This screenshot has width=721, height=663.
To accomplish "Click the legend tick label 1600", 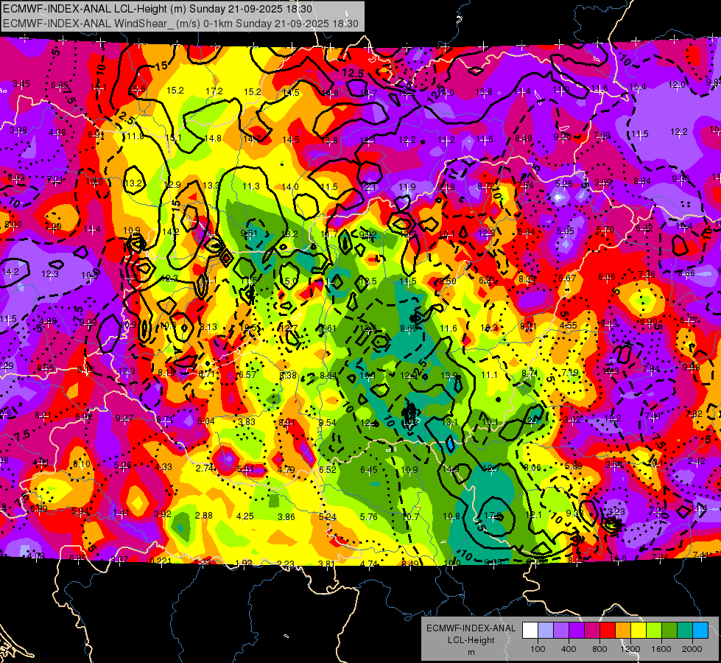I will tap(661, 649).
